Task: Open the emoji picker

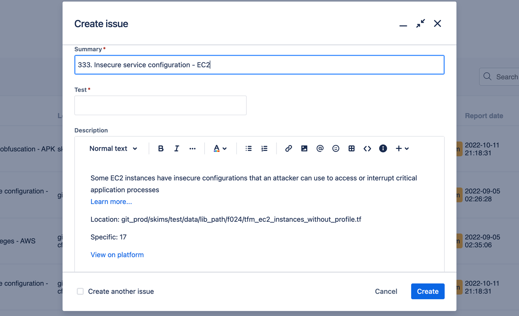Action: click(x=336, y=149)
